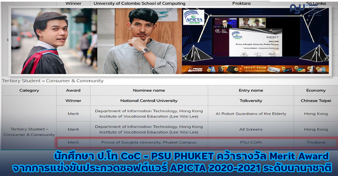
Task: Click the "Proktara" entry cell
Action: (241, 3)
